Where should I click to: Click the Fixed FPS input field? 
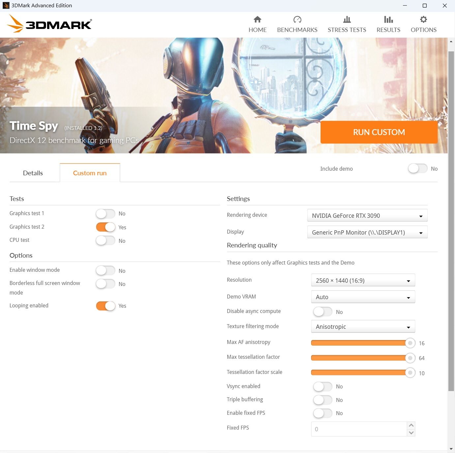click(x=359, y=429)
